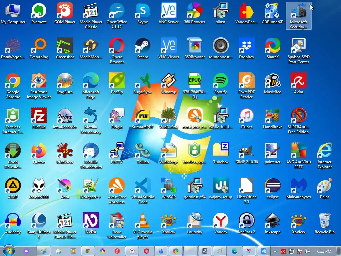Screen dimensions: 341x256
Task: Select the Tubebox archive icon
Action: pyautogui.click(x=220, y=154)
